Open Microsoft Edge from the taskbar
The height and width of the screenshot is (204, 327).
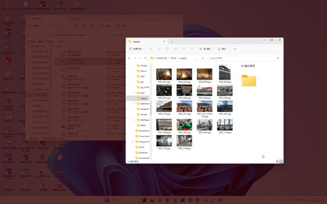(168, 200)
